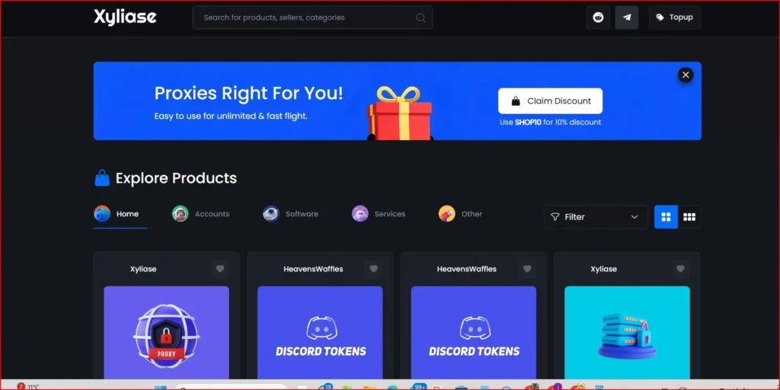Select the funnel icon in Filter box
Viewport: 780px width, 390px height.
555,217
